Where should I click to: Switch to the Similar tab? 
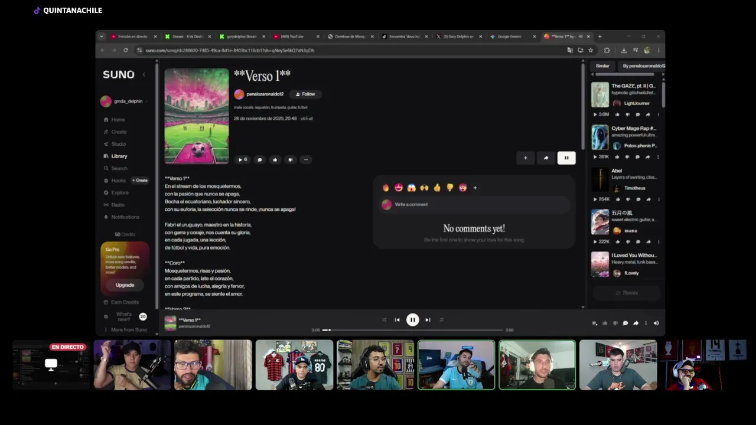(602, 66)
